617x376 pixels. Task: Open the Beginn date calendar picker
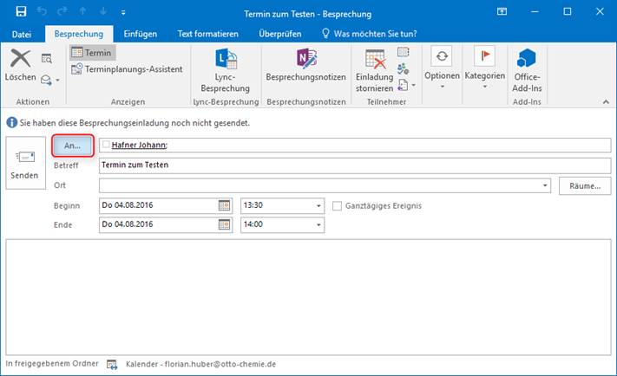[224, 205]
